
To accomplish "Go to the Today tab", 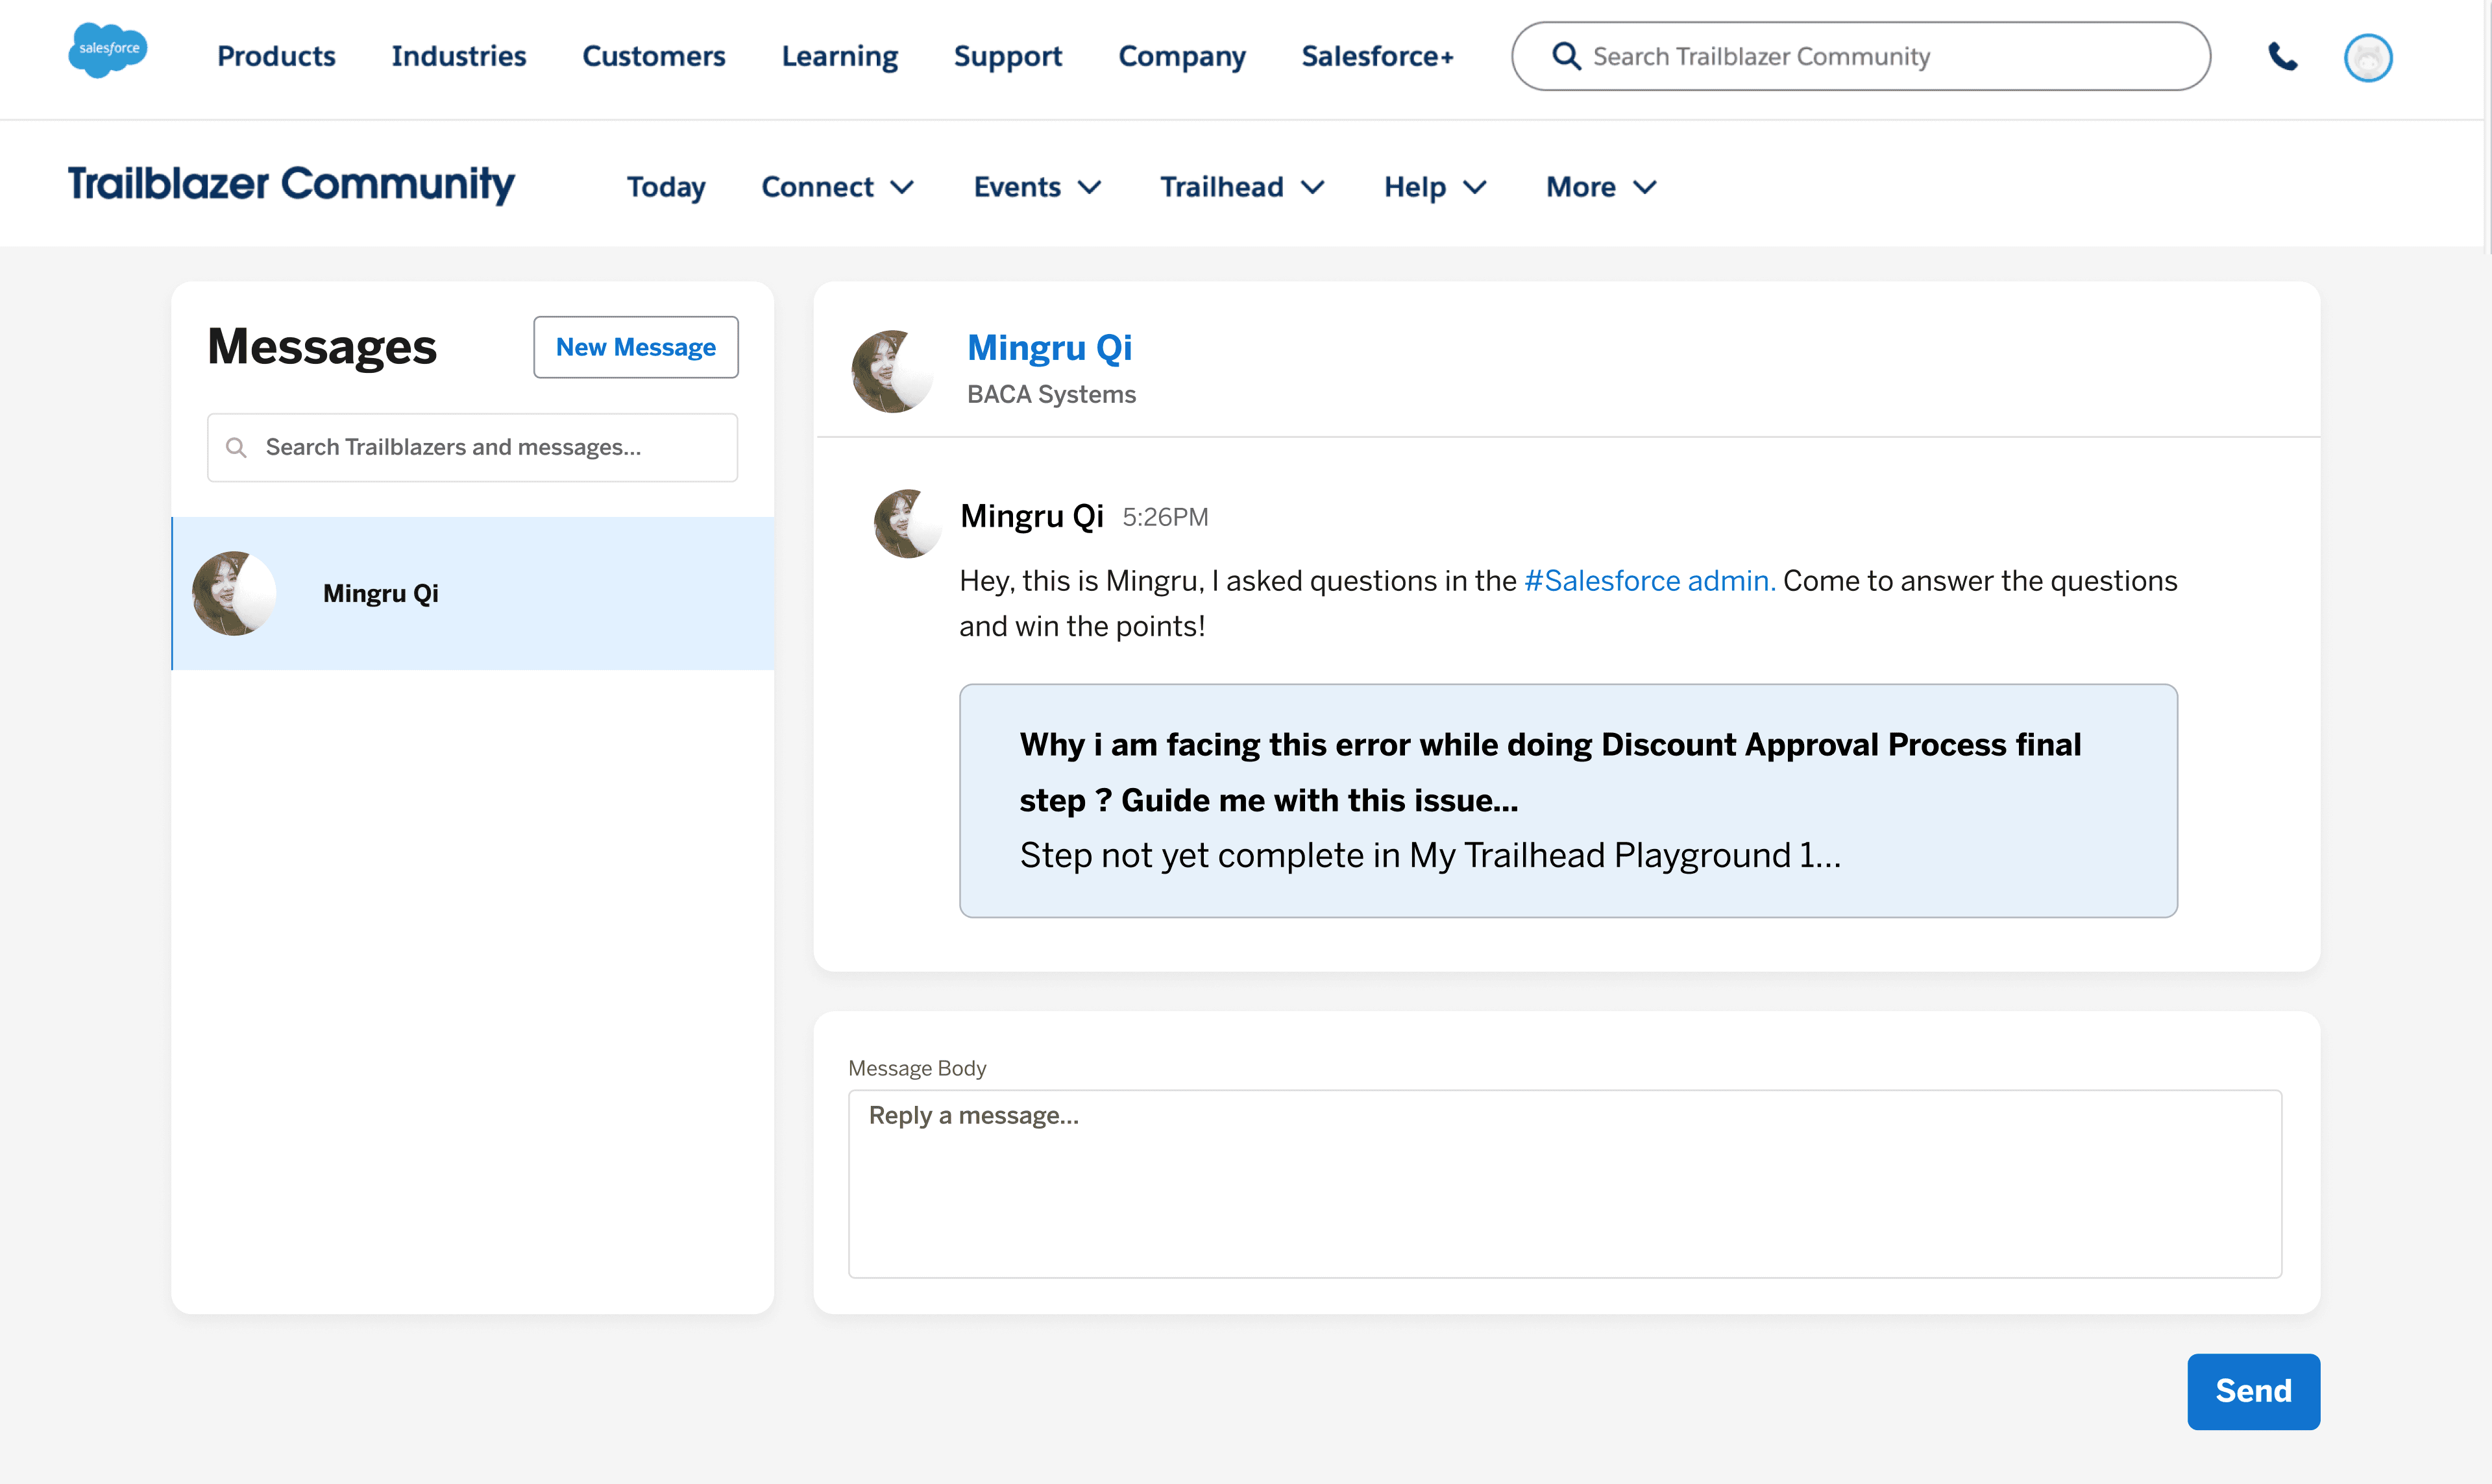I will point(665,187).
